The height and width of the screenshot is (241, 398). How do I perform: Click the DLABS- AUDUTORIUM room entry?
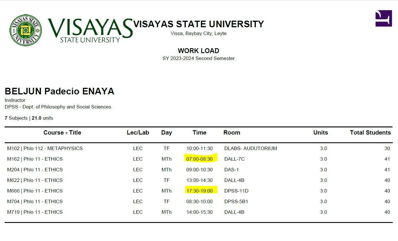click(250, 148)
